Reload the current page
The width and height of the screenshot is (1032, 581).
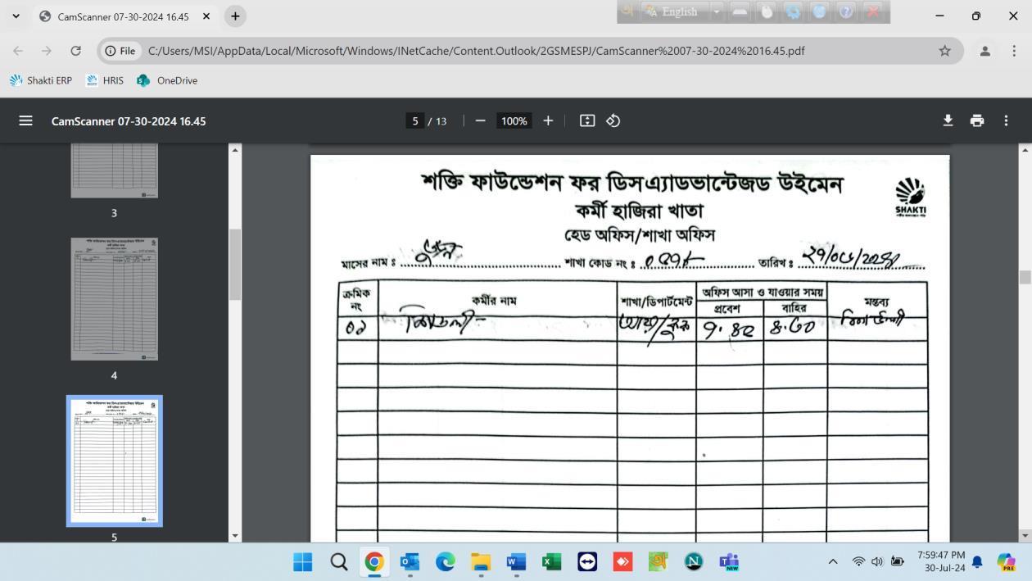click(x=75, y=51)
